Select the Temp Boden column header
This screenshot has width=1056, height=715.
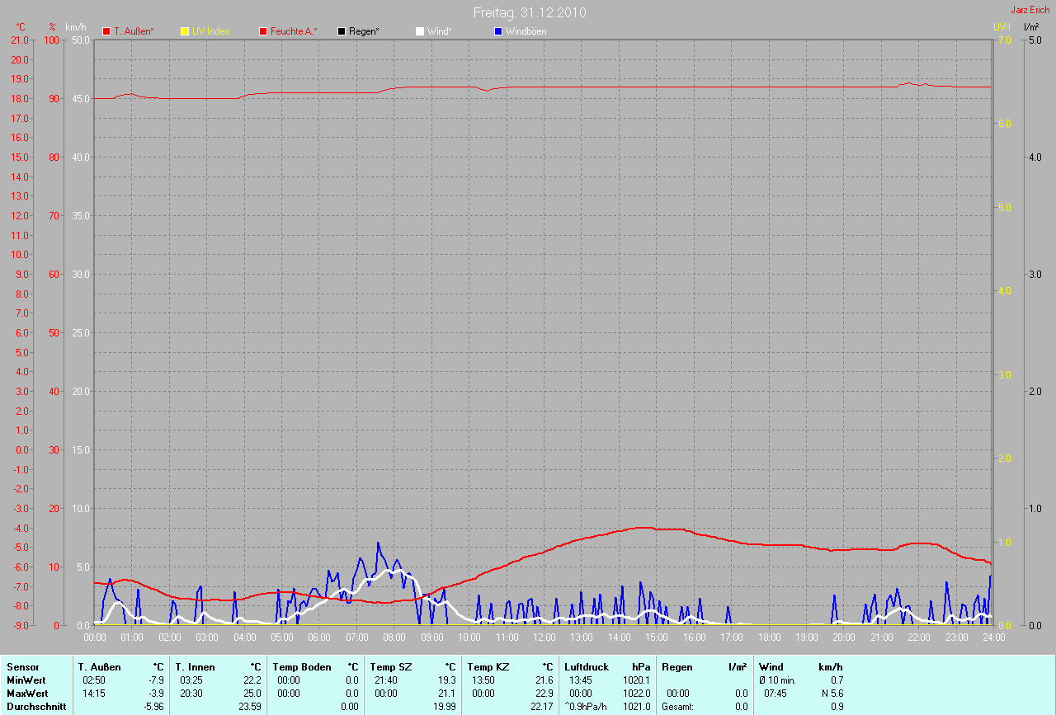click(302, 666)
